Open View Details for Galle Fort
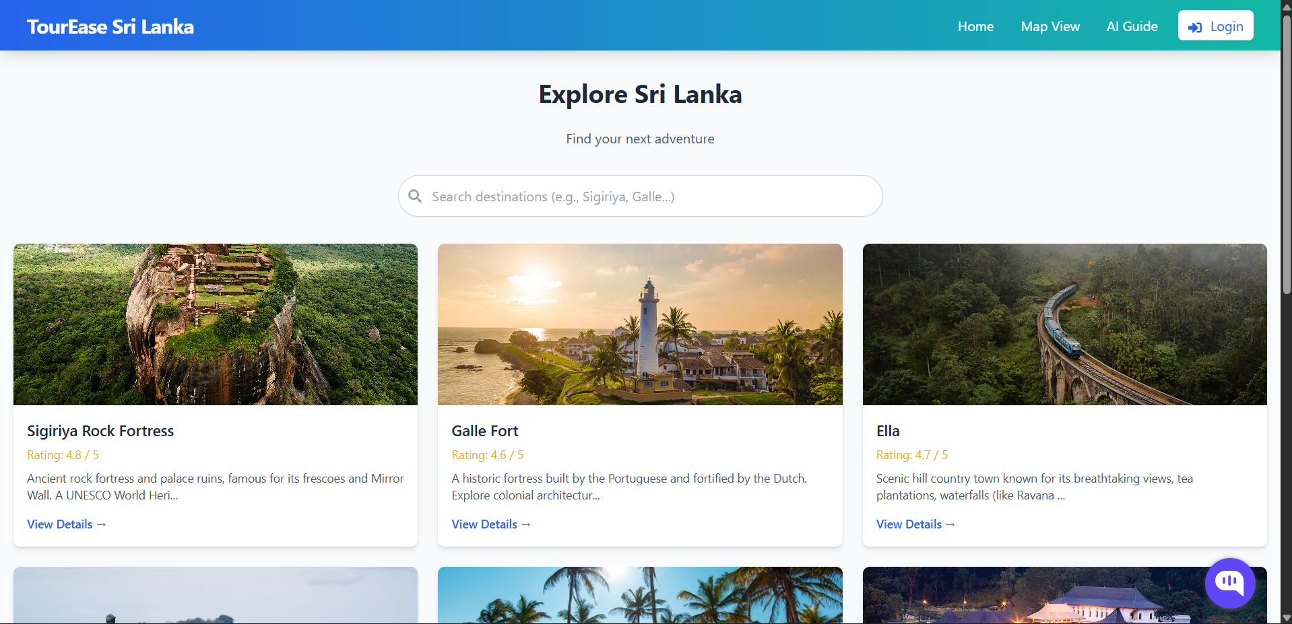The width and height of the screenshot is (1292, 624). click(490, 524)
